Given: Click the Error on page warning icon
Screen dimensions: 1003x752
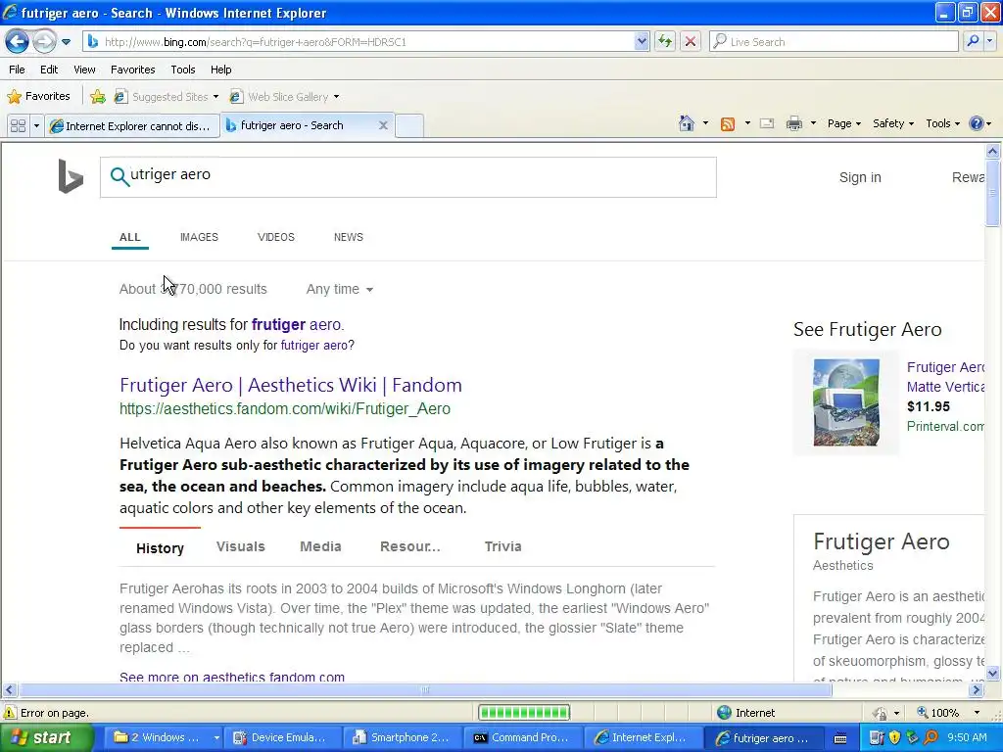Looking at the screenshot, I should [10, 713].
